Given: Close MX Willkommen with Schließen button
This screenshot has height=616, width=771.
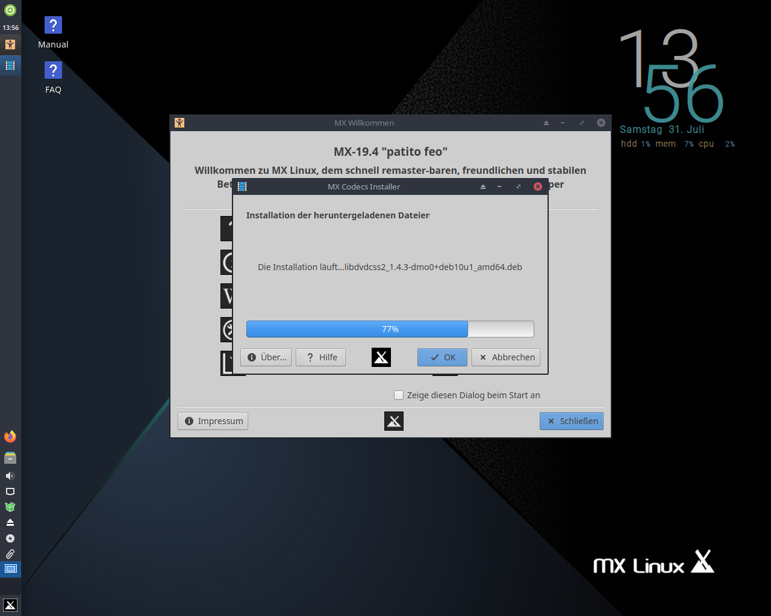Looking at the screenshot, I should [x=572, y=421].
